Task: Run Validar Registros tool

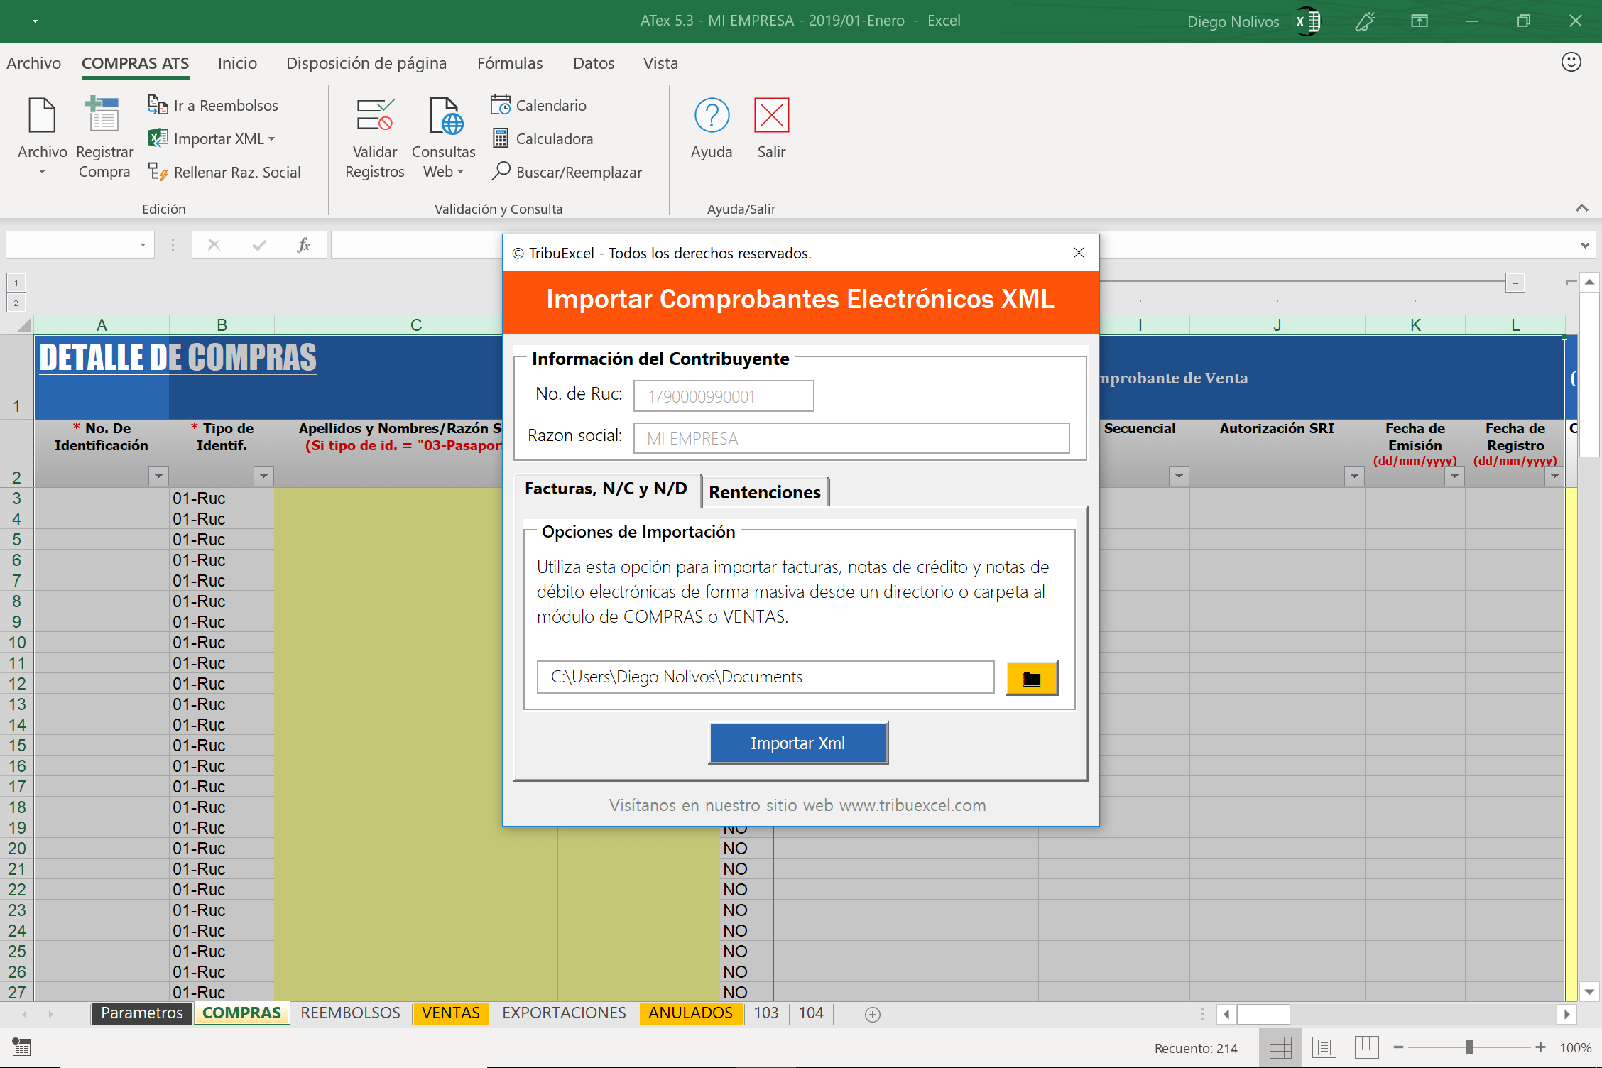Action: (375, 137)
